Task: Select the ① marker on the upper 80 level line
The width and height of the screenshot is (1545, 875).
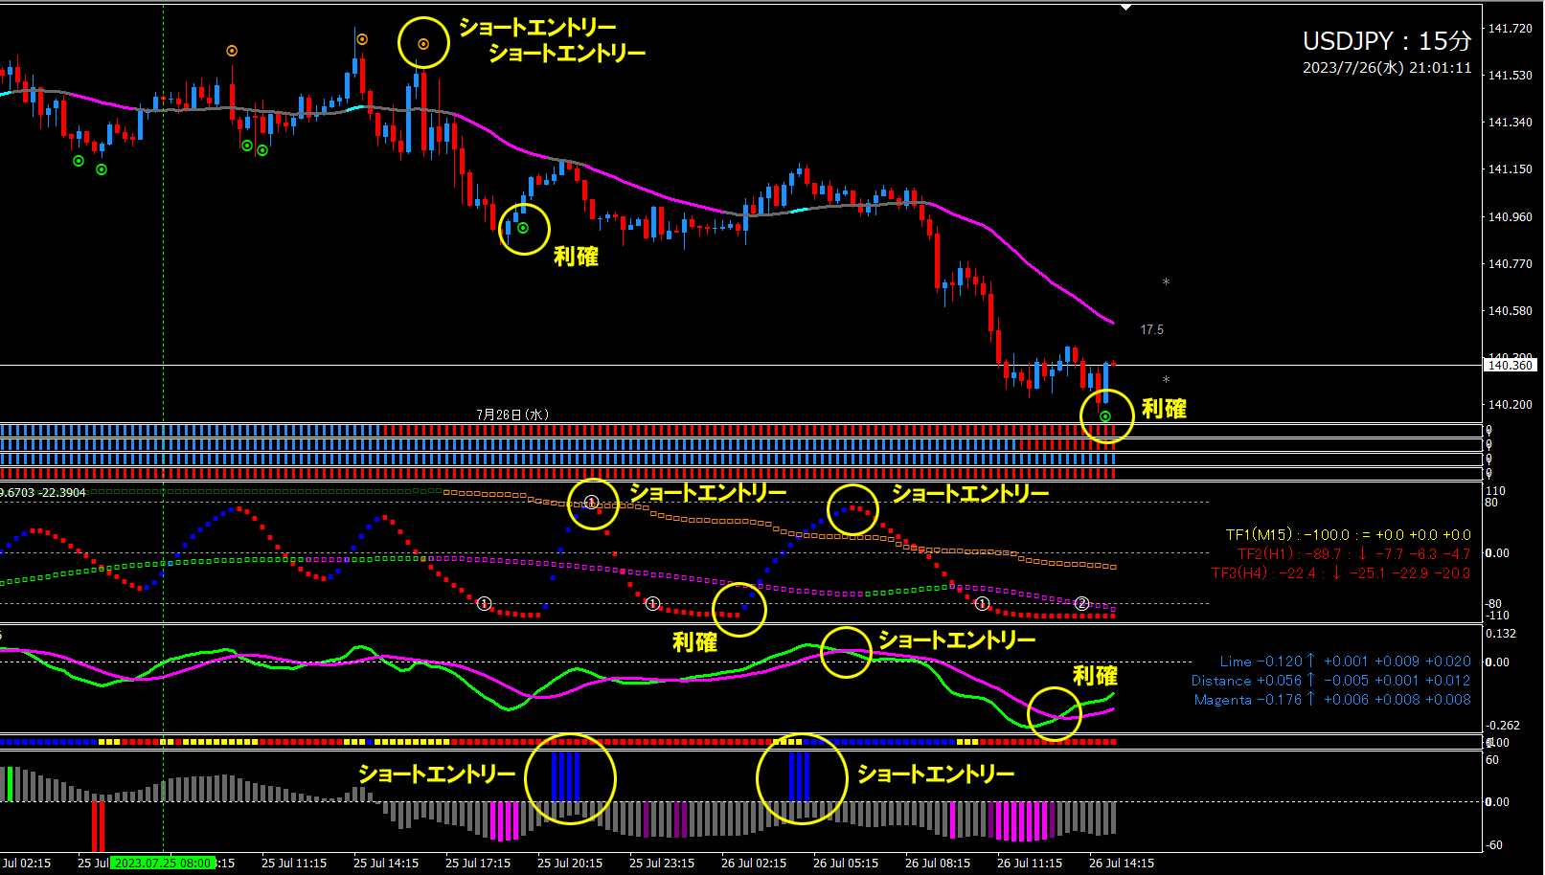Action: pyautogui.click(x=592, y=503)
